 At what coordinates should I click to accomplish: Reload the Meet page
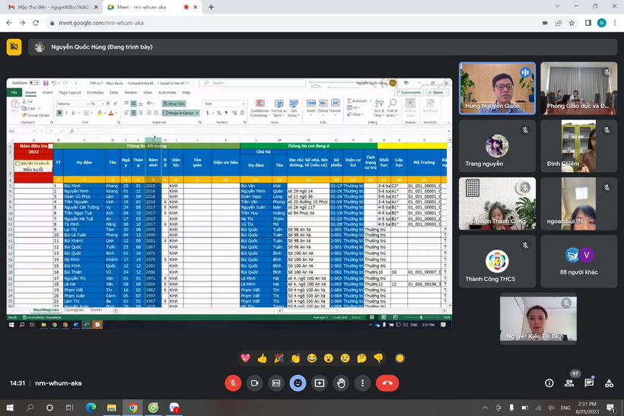tap(36, 23)
